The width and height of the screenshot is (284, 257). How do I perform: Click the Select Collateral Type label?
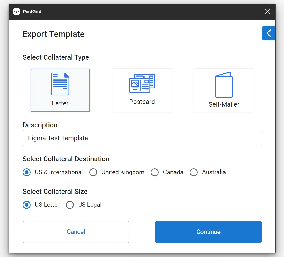pyautogui.click(x=56, y=57)
